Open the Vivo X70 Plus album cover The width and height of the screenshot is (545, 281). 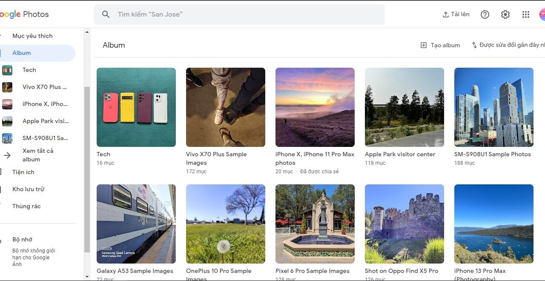[226, 107]
